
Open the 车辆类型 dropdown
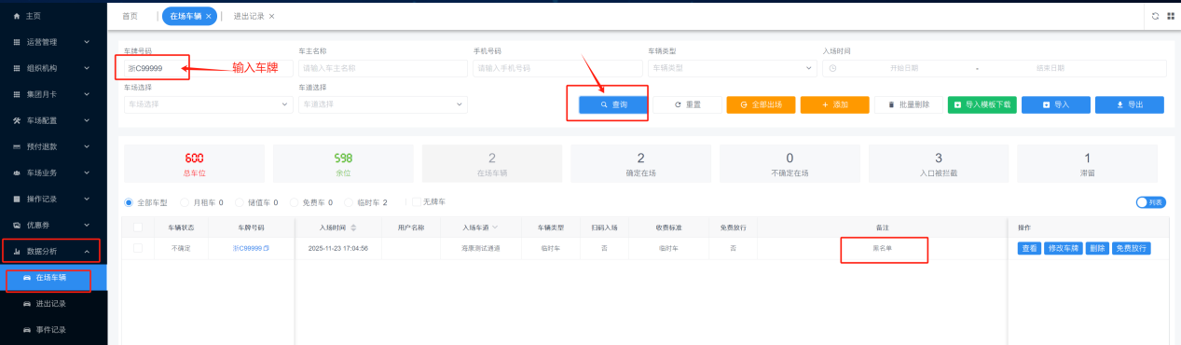733,68
